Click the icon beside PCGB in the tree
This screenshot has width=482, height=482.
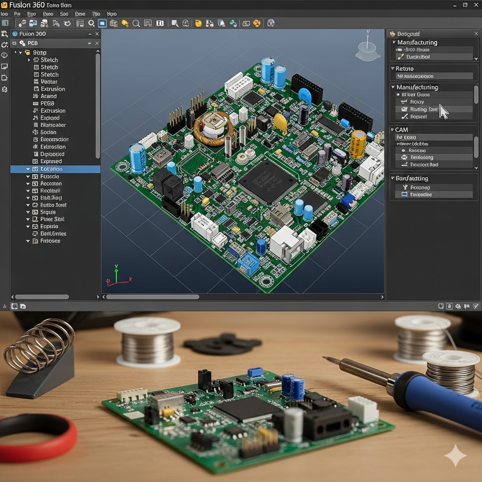coord(36,104)
